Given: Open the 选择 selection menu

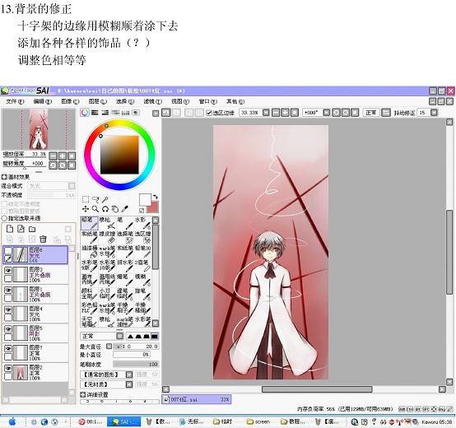Looking at the screenshot, I should tap(125, 101).
